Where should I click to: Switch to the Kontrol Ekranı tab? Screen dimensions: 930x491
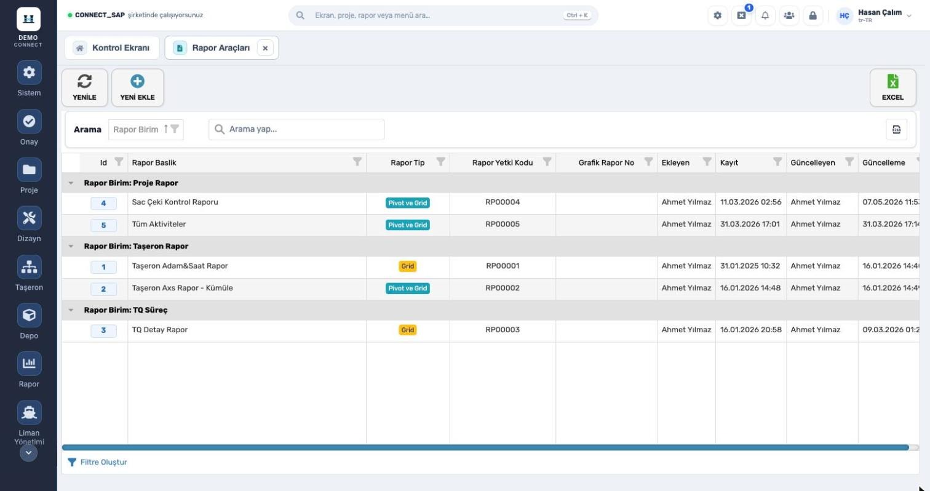pyautogui.click(x=112, y=48)
